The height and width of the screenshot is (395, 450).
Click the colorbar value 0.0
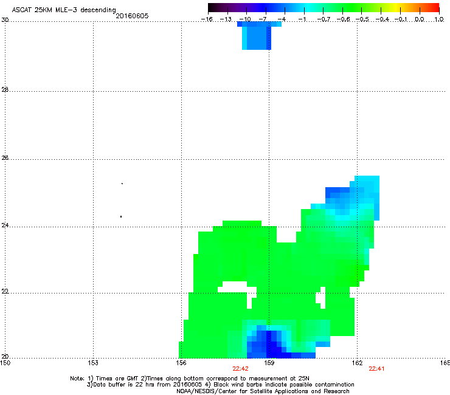(x=420, y=19)
